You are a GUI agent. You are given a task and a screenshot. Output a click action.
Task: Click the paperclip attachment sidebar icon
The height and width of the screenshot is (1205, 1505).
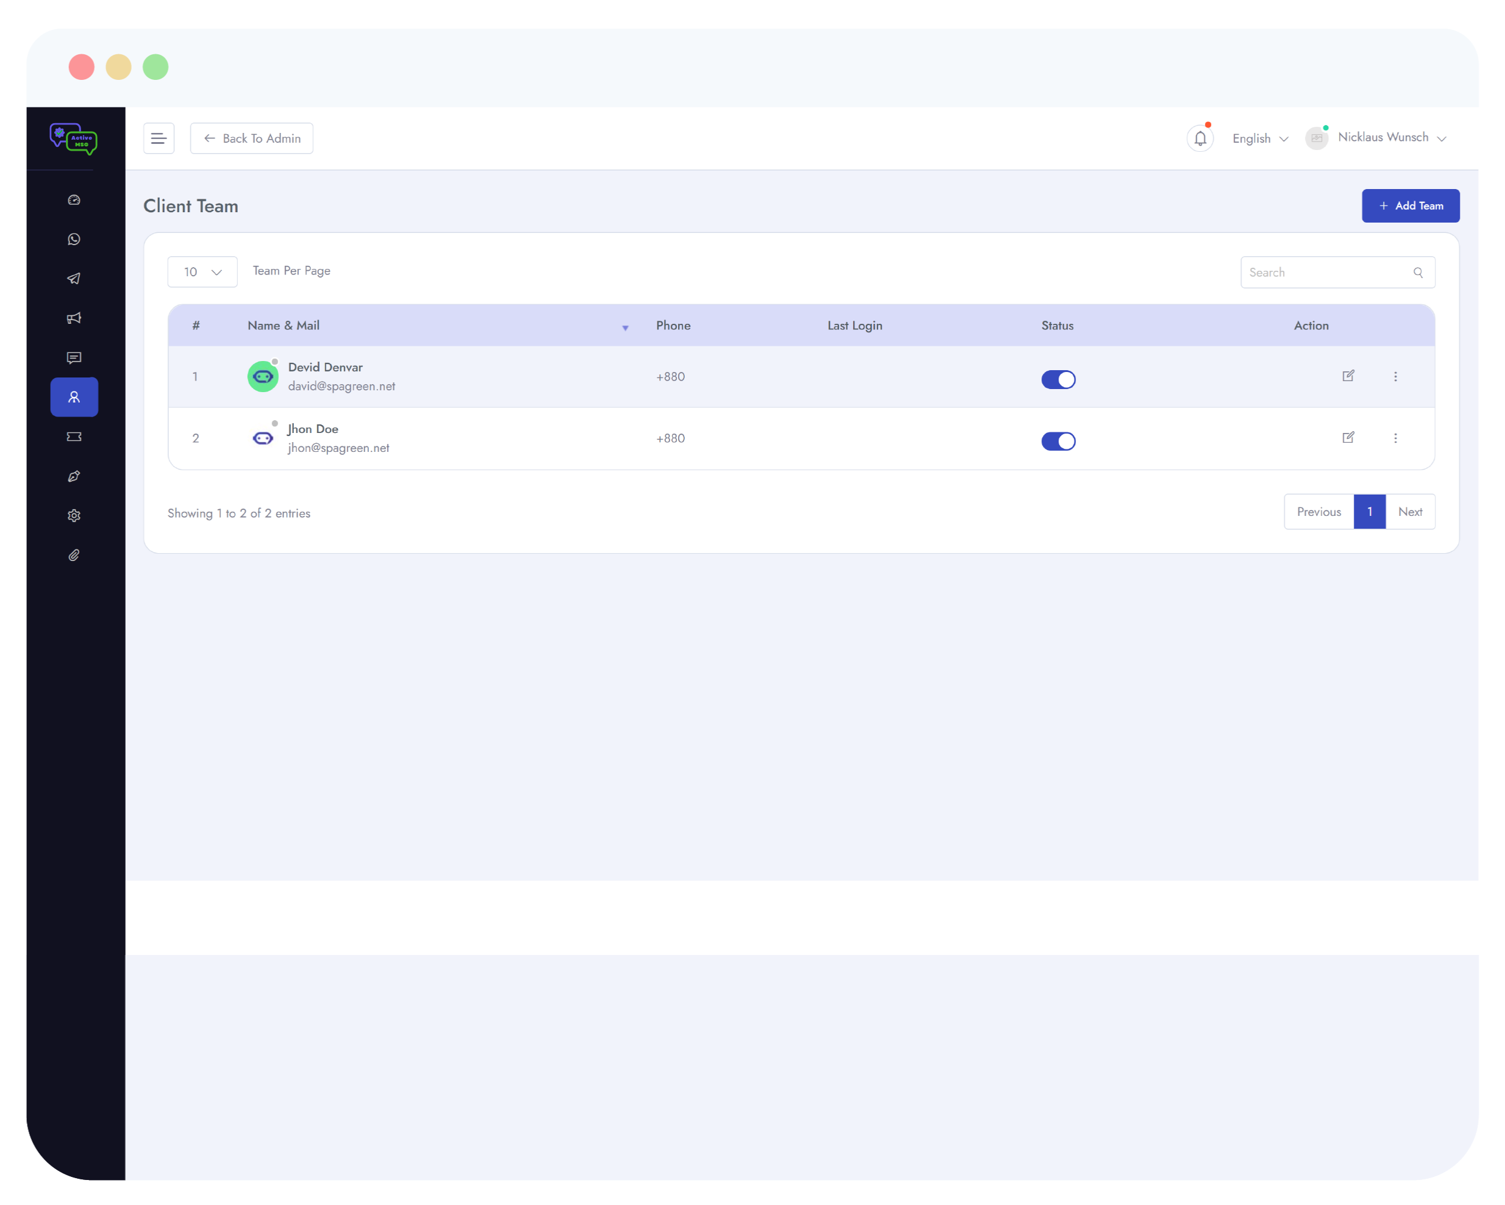[x=74, y=555]
